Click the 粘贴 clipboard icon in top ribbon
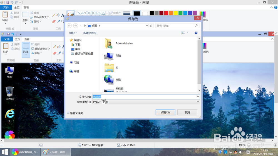 pyautogui.click(x=5, y=14)
